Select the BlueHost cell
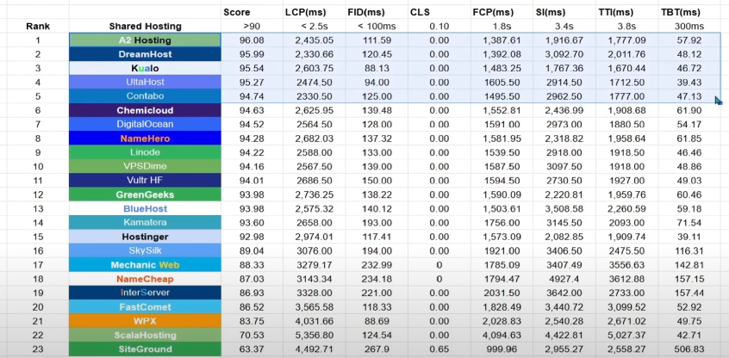 coord(145,208)
